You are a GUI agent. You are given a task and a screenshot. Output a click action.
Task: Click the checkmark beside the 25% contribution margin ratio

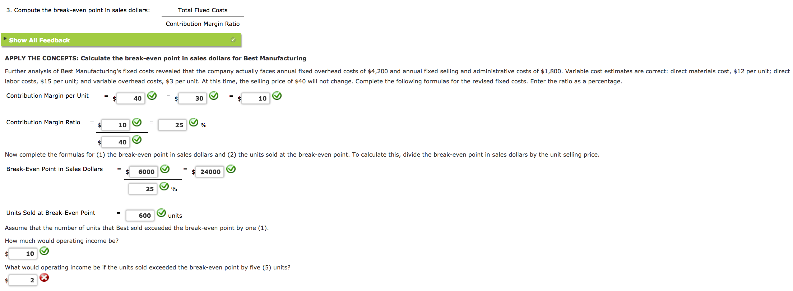pyautogui.click(x=194, y=123)
